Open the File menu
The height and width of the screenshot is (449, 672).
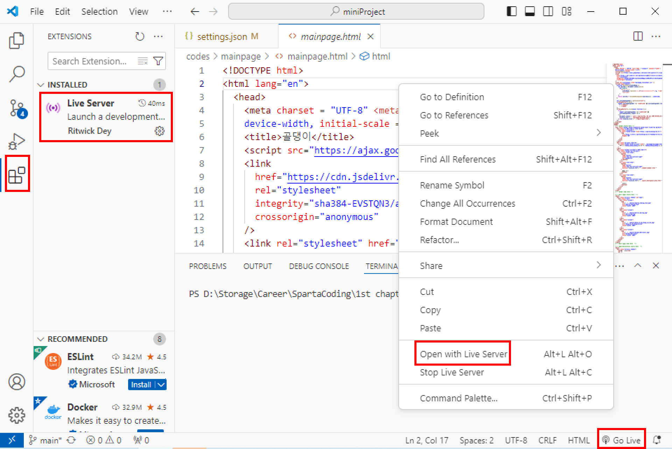[37, 12]
